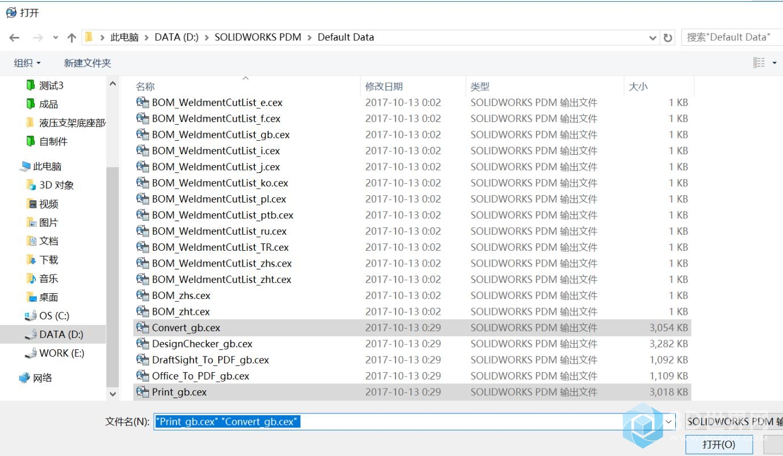
Task: Click the BOM_WeldmentCutList_ptb.cex file icon
Action: coord(142,215)
